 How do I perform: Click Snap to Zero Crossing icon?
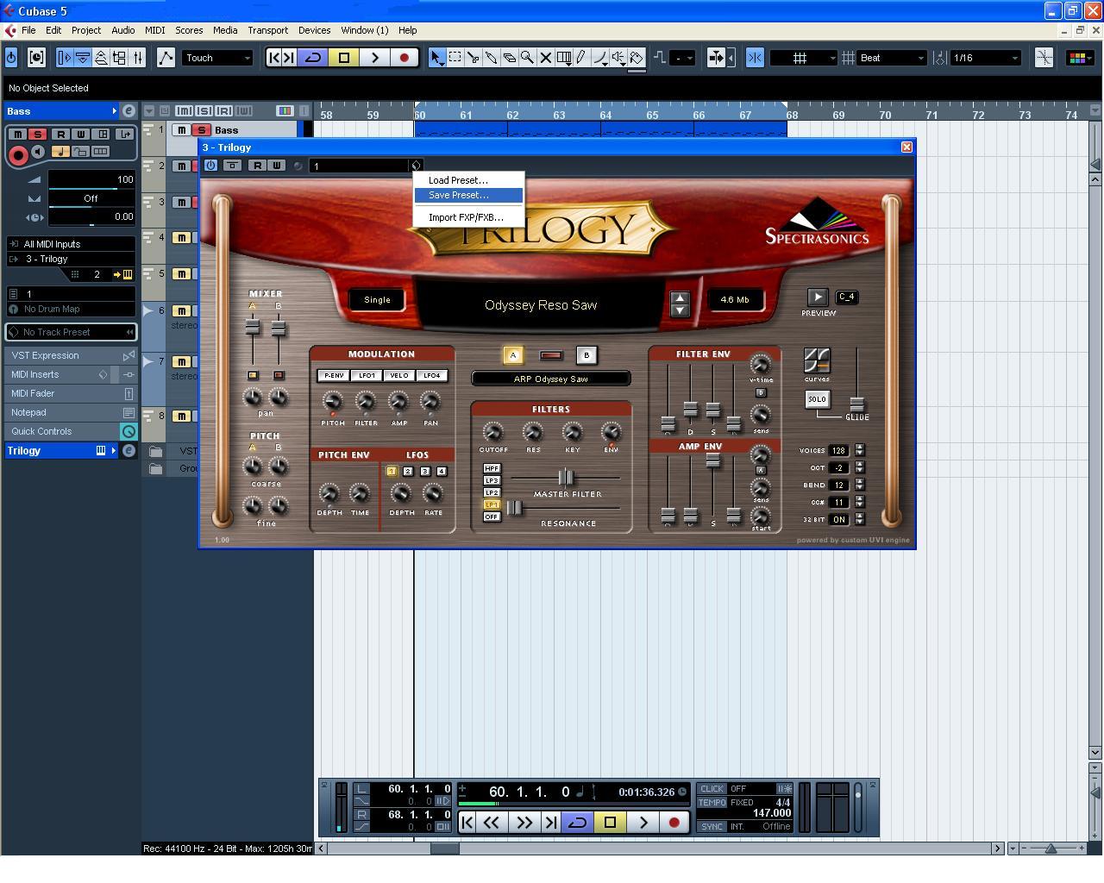click(1044, 58)
